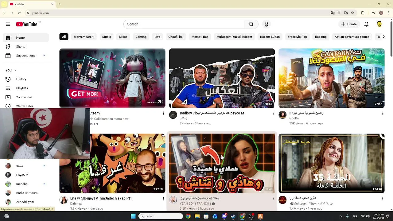Open more options for YEAH BOii video
Screen dimensions: 393x221
pos(273,199)
